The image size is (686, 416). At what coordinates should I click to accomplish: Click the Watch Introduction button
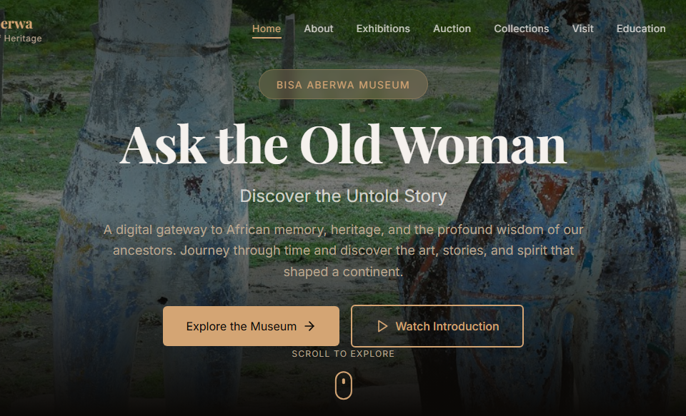tap(437, 326)
